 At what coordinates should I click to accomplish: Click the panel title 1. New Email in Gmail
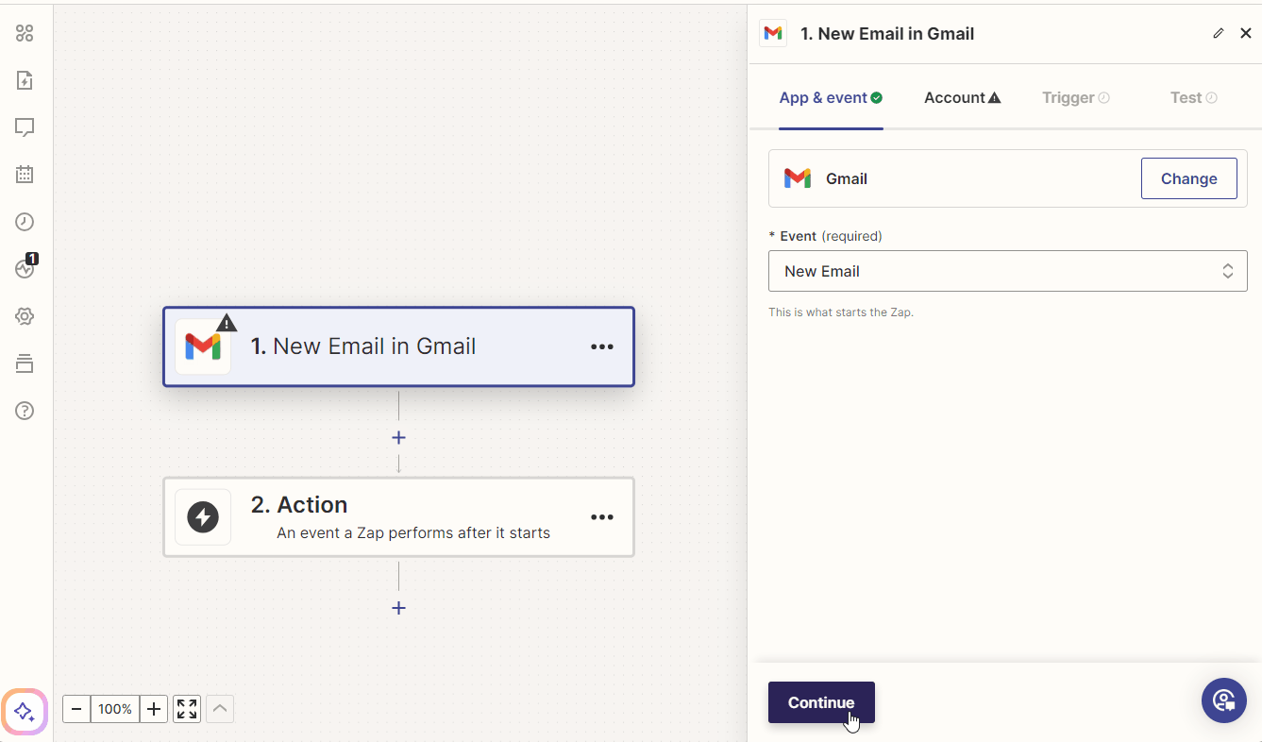[x=887, y=33]
